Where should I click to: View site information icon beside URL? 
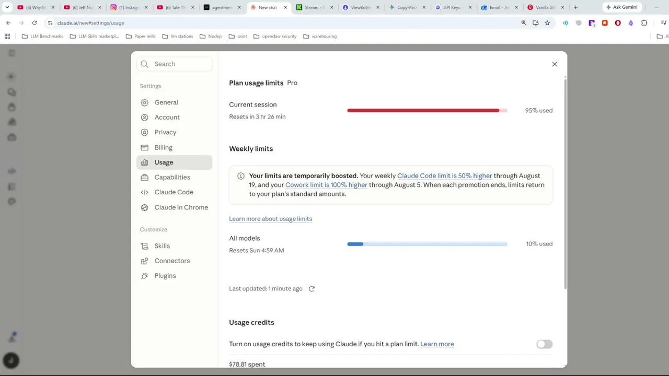(x=50, y=23)
